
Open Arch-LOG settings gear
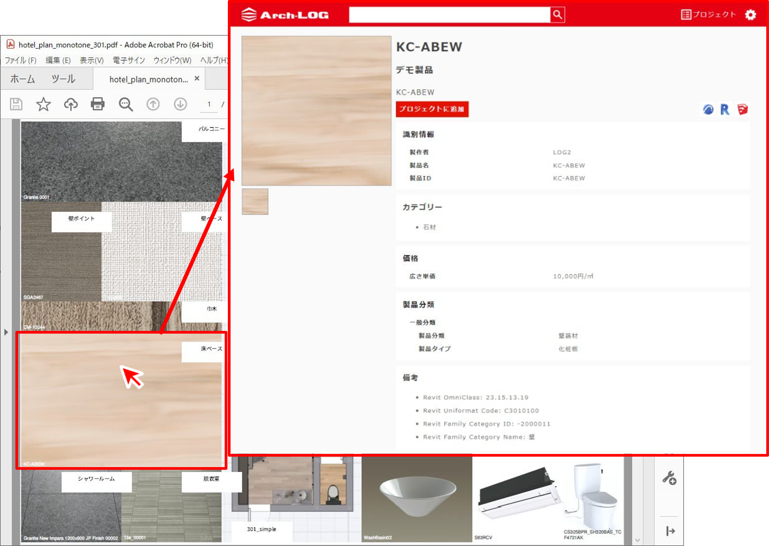(751, 15)
